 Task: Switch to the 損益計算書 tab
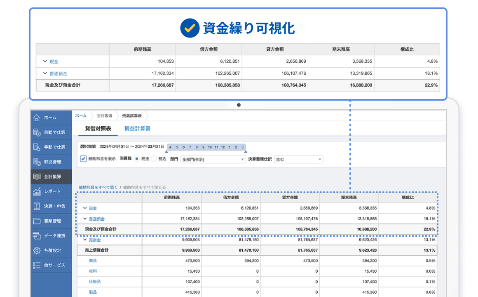137,129
